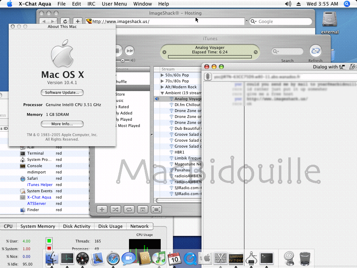The width and height of the screenshot is (357, 268).
Task: Click X-Chat Aqua icon in Dock
Action: tap(220, 259)
